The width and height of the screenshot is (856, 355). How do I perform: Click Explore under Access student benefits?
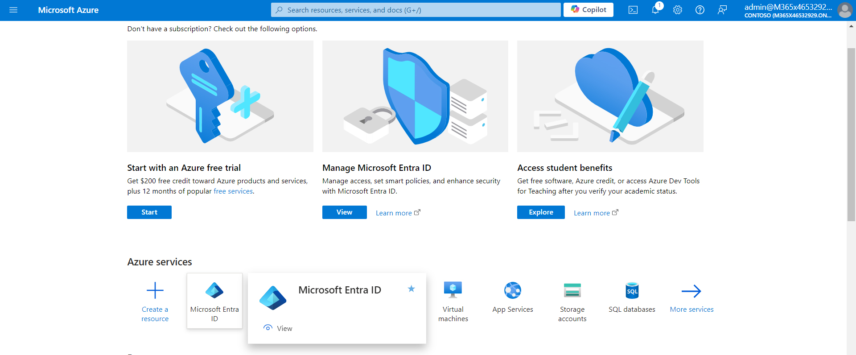point(541,212)
